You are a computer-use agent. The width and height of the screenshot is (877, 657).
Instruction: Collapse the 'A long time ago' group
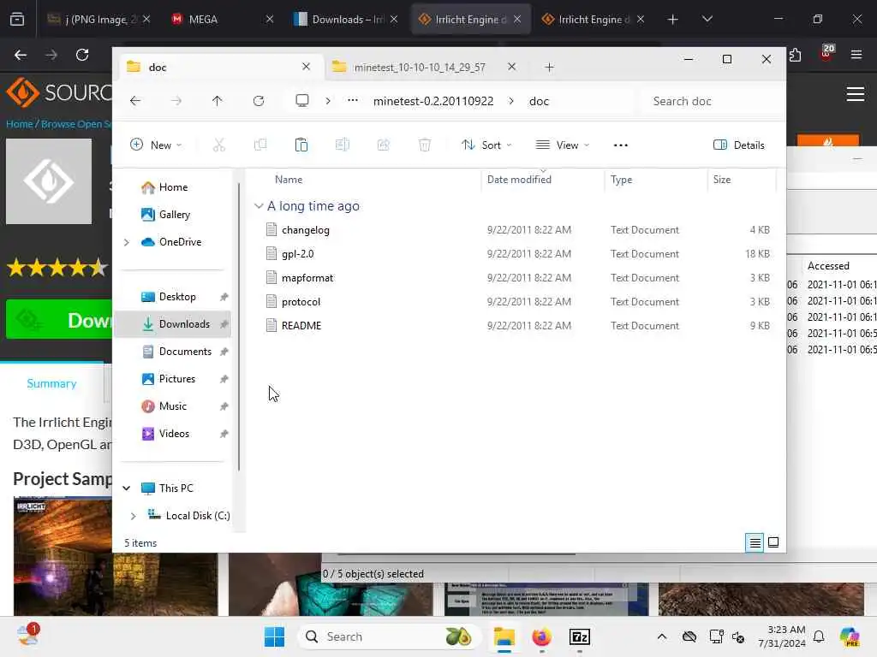[x=259, y=206]
